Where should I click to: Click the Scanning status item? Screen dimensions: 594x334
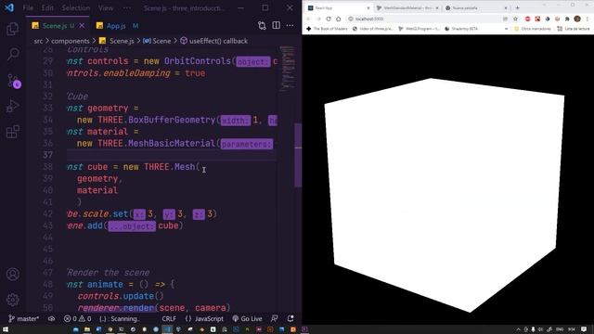coord(120,319)
